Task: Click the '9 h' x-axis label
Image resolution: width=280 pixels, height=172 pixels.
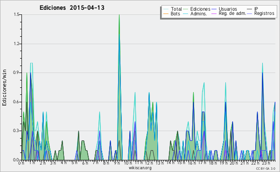Action: 117,163
